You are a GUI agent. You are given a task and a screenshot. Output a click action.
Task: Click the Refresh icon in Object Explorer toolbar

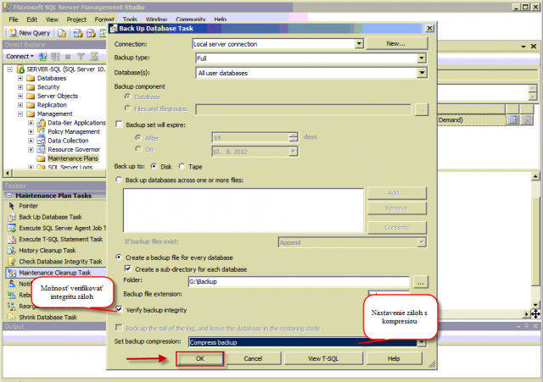[94, 57]
